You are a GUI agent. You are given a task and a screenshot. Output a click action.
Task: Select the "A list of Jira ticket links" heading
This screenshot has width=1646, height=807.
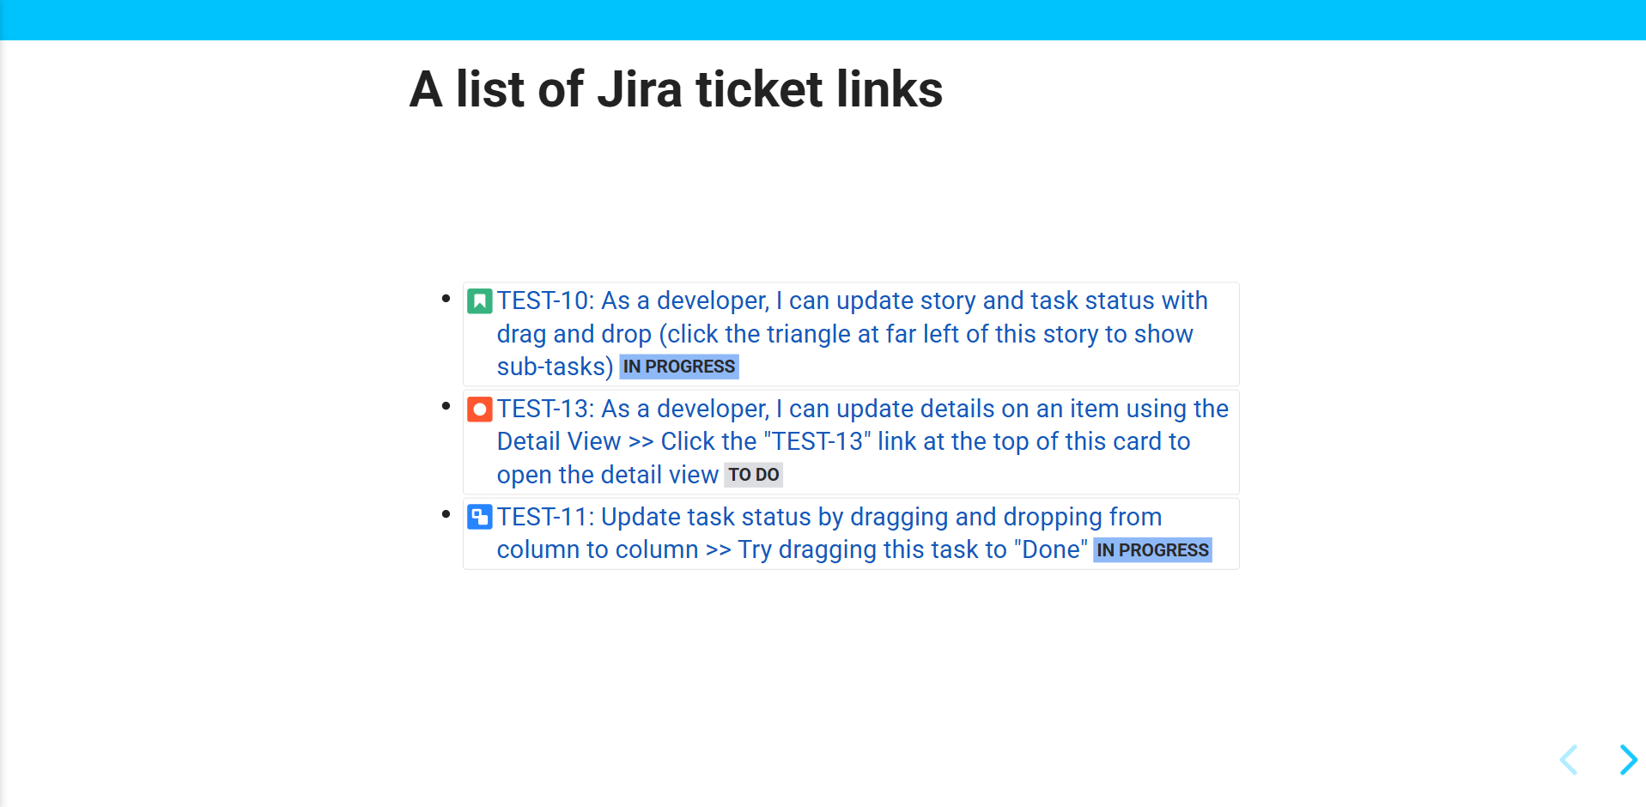click(676, 89)
